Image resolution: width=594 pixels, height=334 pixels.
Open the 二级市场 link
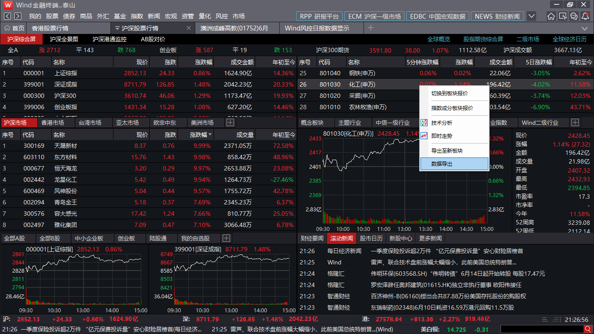point(528,39)
